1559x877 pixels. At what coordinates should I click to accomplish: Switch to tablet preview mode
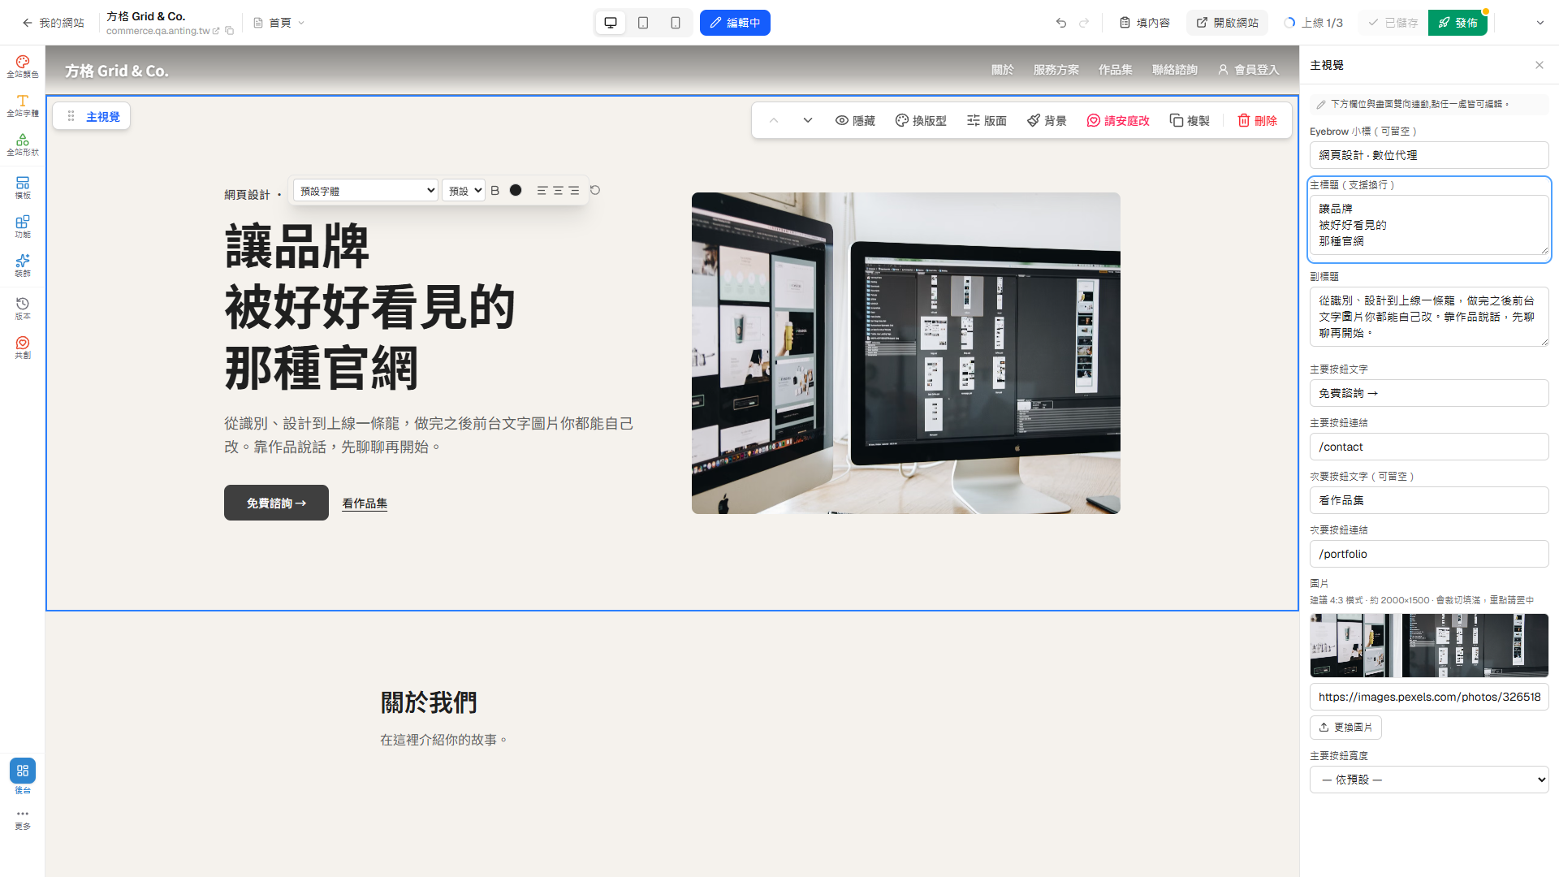point(643,23)
